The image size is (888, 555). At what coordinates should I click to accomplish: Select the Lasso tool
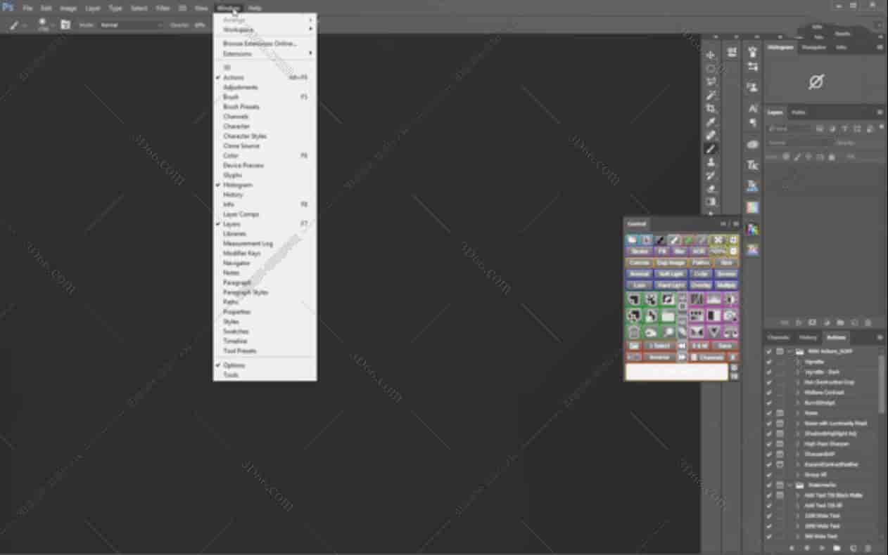click(711, 82)
